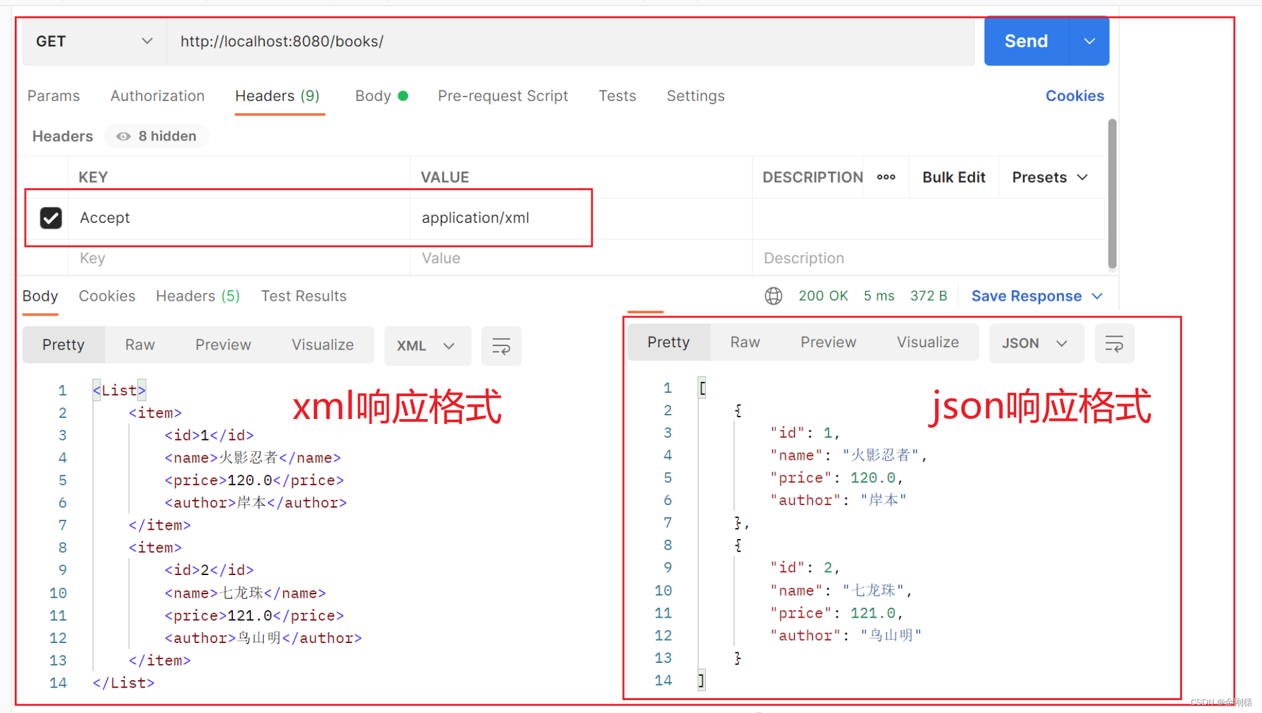Click the empty Value placeholder field
This screenshot has width=1262, height=713.
(x=581, y=258)
